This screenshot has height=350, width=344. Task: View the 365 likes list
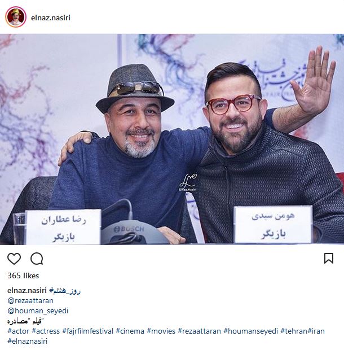[23, 275]
